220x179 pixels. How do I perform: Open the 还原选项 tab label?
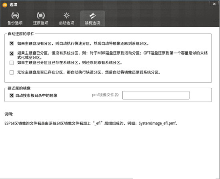tap(41, 23)
